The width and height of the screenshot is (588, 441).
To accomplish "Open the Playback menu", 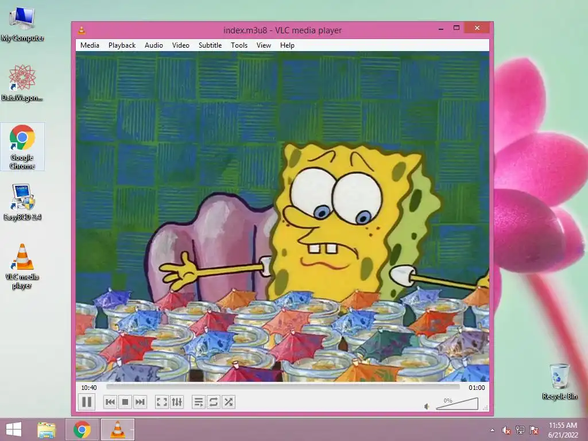I will point(122,45).
